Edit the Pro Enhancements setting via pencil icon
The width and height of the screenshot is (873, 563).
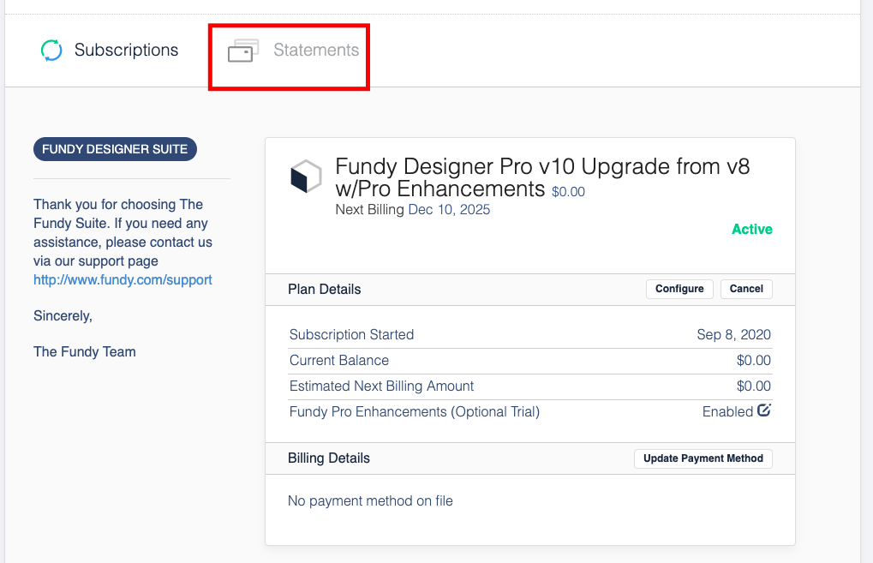tap(764, 410)
